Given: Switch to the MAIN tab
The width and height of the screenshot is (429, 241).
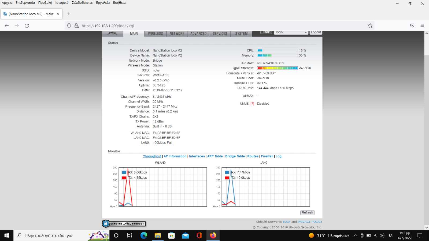Looking at the screenshot, I should coord(134,34).
